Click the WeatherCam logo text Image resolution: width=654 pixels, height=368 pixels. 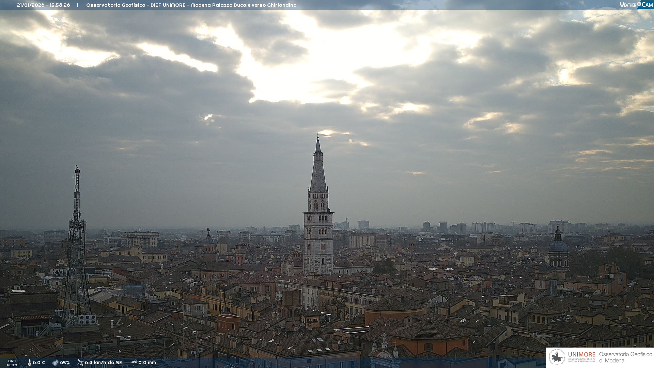pyautogui.click(x=628, y=5)
